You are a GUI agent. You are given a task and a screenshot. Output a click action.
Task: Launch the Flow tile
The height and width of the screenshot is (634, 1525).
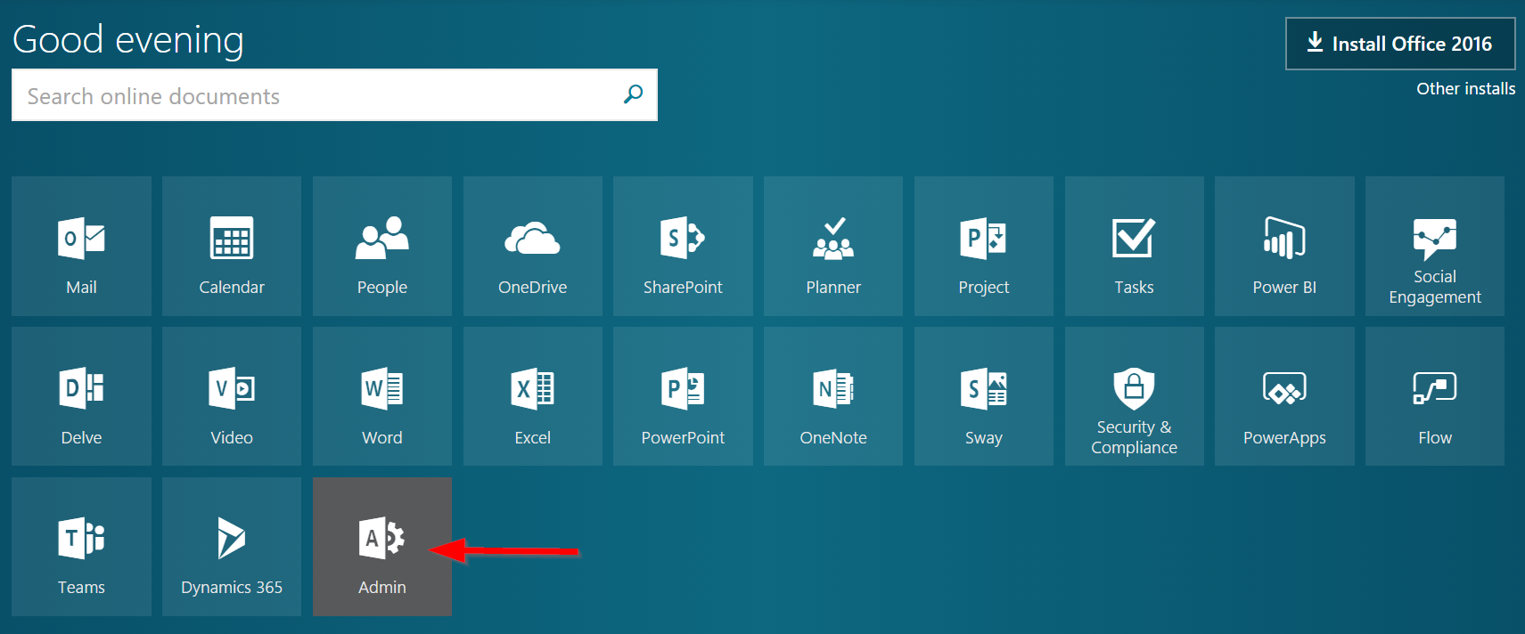point(1435,396)
